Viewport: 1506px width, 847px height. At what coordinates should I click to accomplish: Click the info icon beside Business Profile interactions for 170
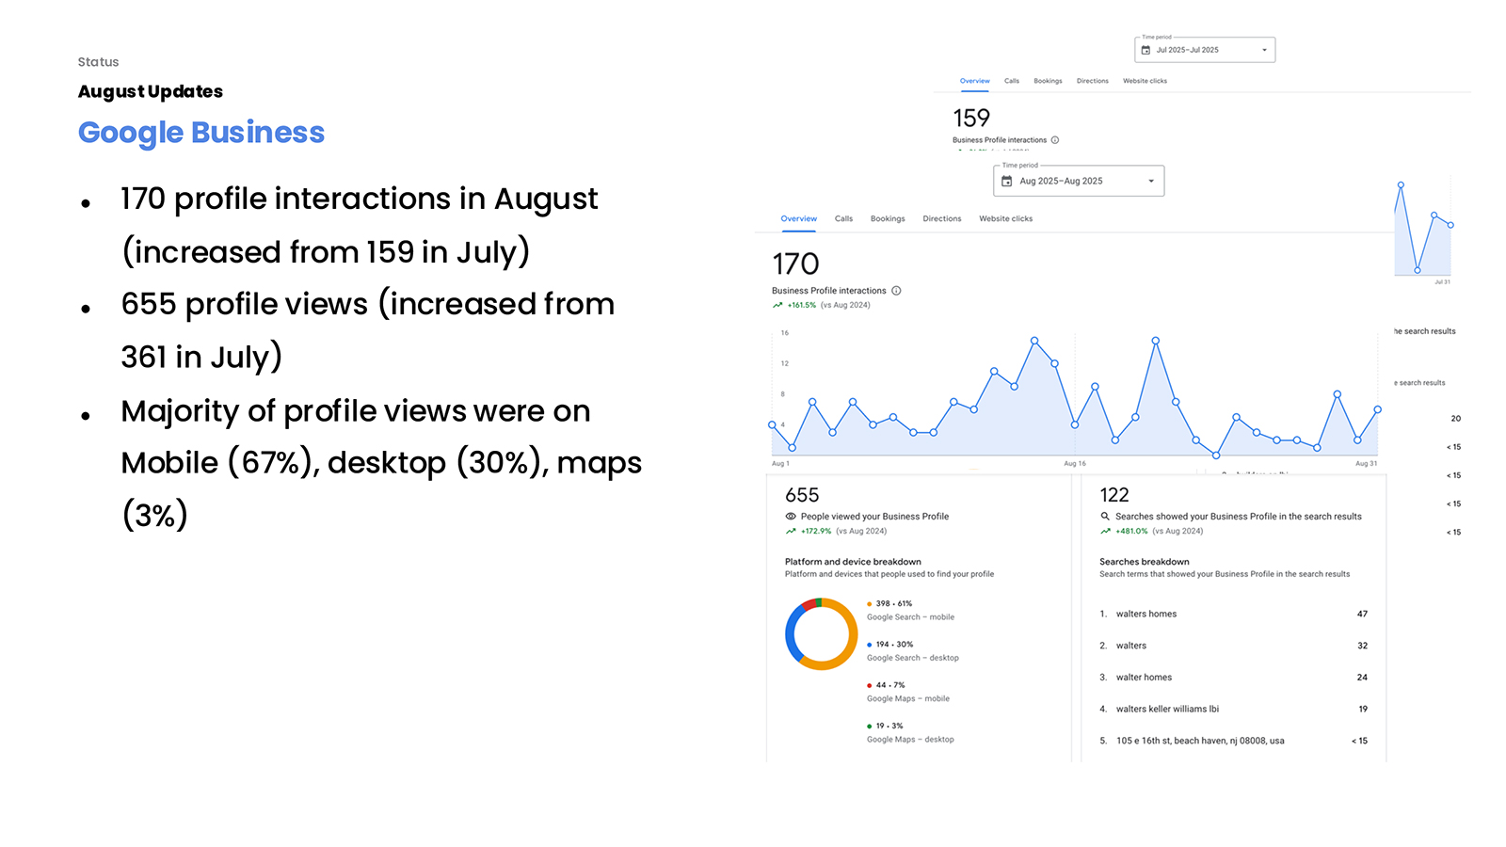pos(896,291)
